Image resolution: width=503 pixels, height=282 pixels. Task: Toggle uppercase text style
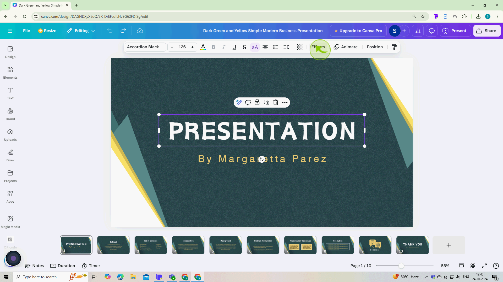[x=255, y=47]
